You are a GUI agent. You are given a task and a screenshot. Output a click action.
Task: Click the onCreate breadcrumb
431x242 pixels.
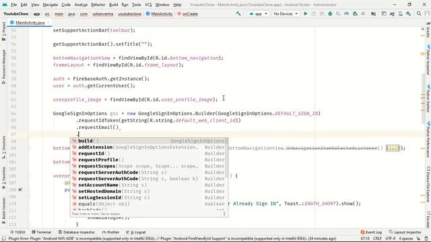click(x=188, y=13)
